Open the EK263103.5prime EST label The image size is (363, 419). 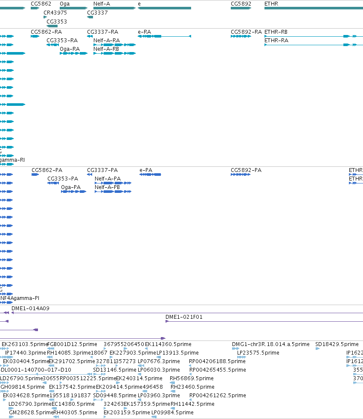pyautogui.click(x=25, y=344)
